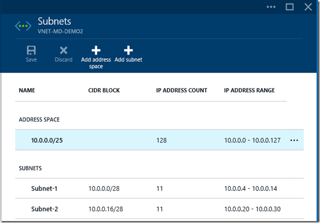Click the Discard X icon

coord(64,50)
